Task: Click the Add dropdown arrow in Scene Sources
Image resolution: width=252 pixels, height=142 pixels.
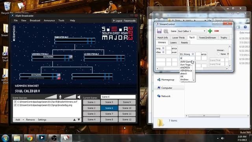Action: click(23, 120)
